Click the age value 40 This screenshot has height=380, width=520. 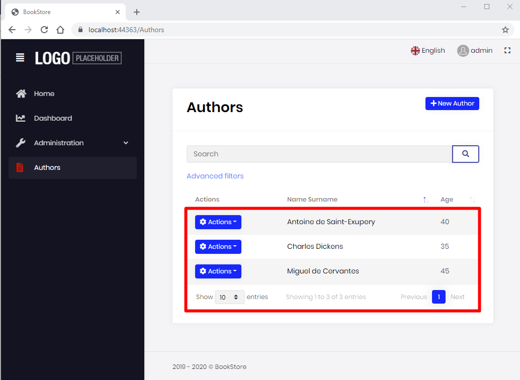(x=445, y=222)
